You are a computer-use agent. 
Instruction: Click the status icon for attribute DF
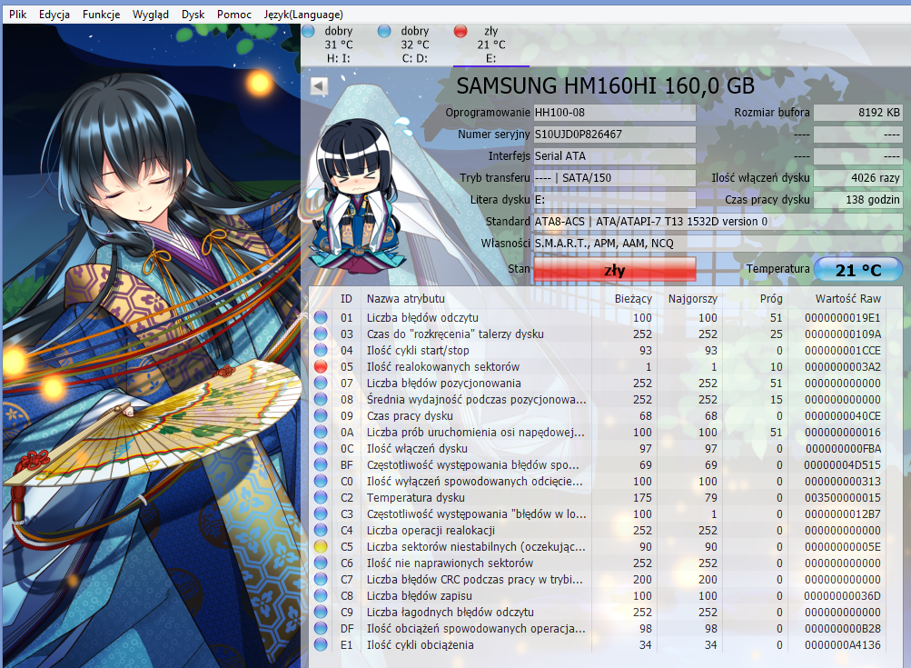[321, 629]
